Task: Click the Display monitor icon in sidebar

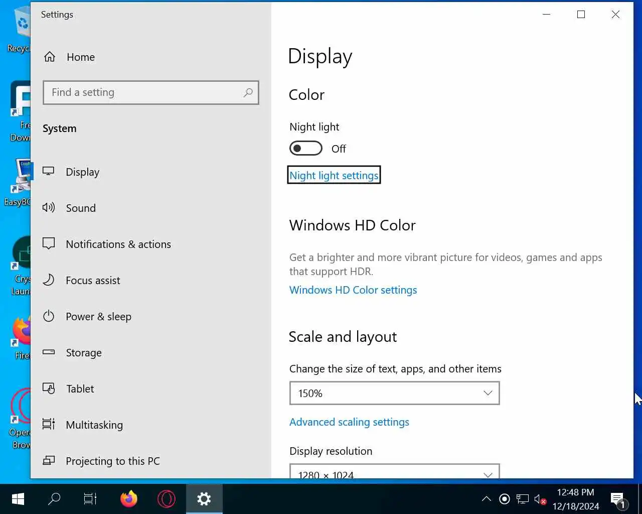Action: tap(49, 172)
